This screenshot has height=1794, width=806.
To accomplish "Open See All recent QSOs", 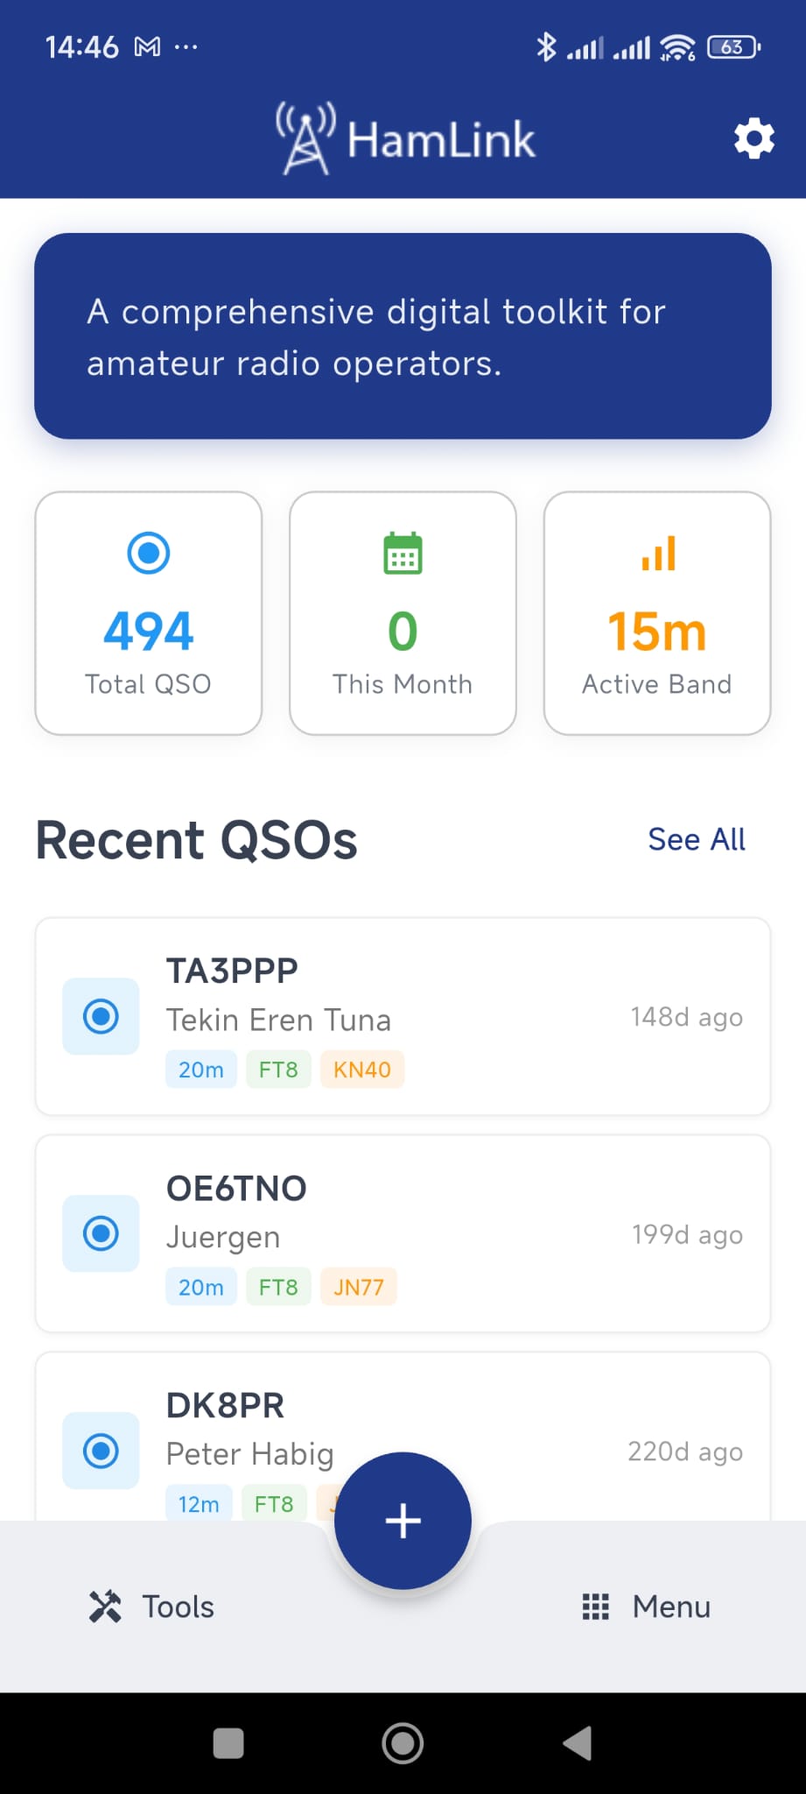I will [x=697, y=839].
